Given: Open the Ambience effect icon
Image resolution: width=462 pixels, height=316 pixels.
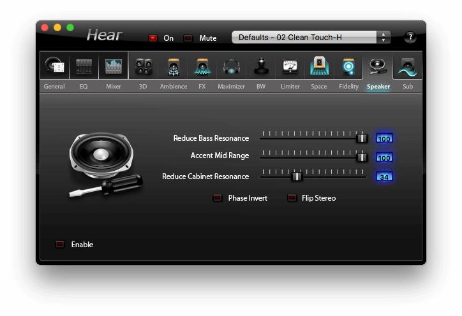Looking at the screenshot, I should pyautogui.click(x=173, y=66).
